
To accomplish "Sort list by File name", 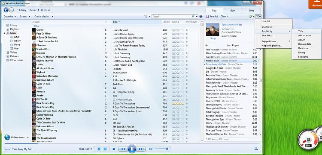I will pyautogui.click(x=307, y=57).
